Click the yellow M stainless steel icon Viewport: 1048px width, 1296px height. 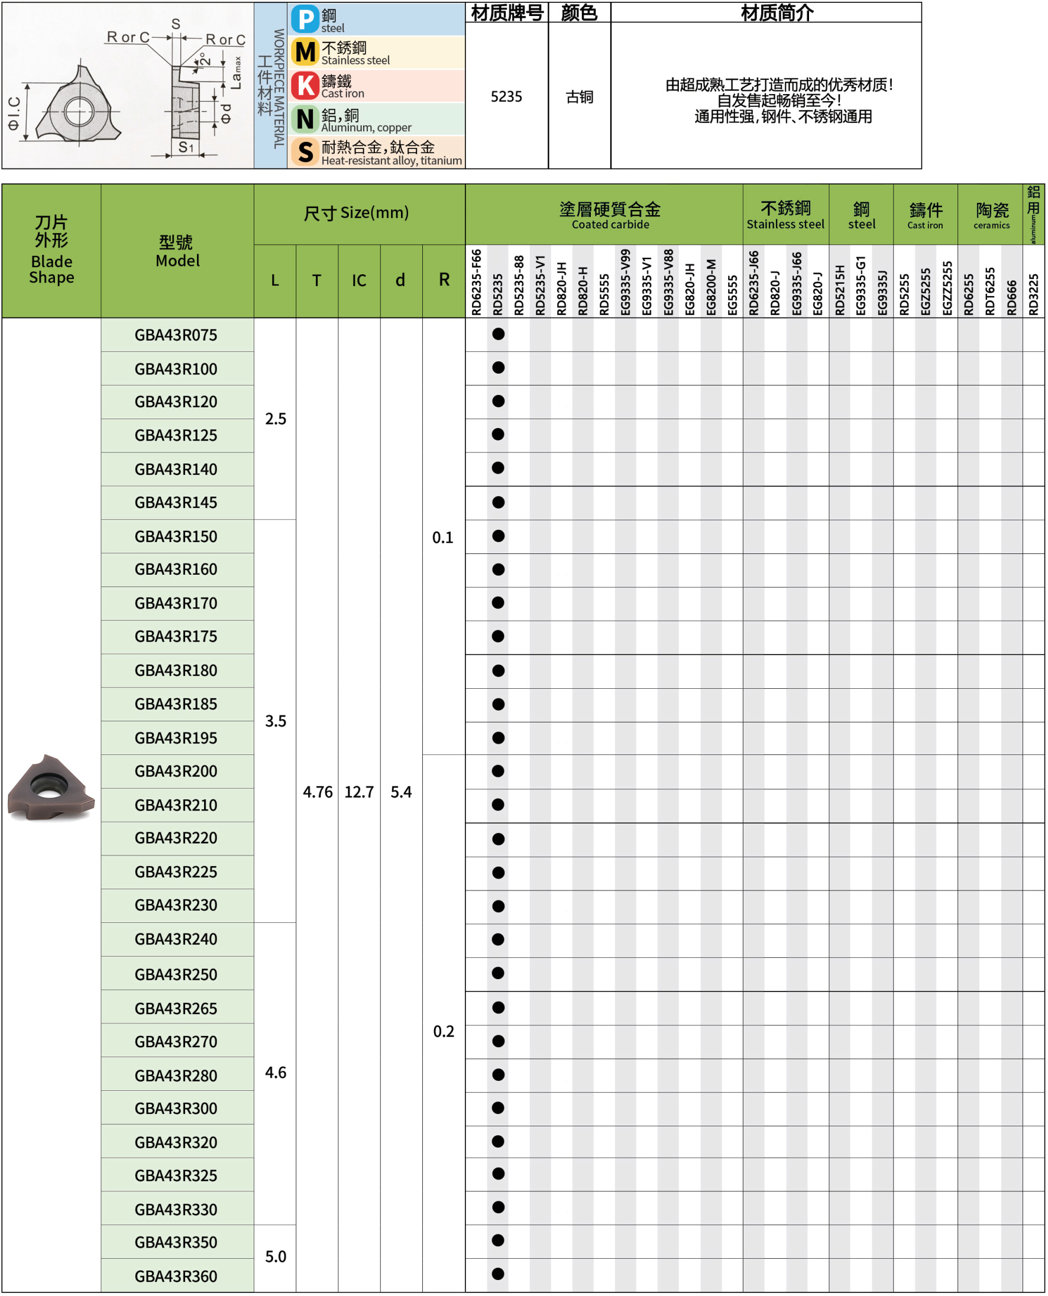click(x=305, y=53)
